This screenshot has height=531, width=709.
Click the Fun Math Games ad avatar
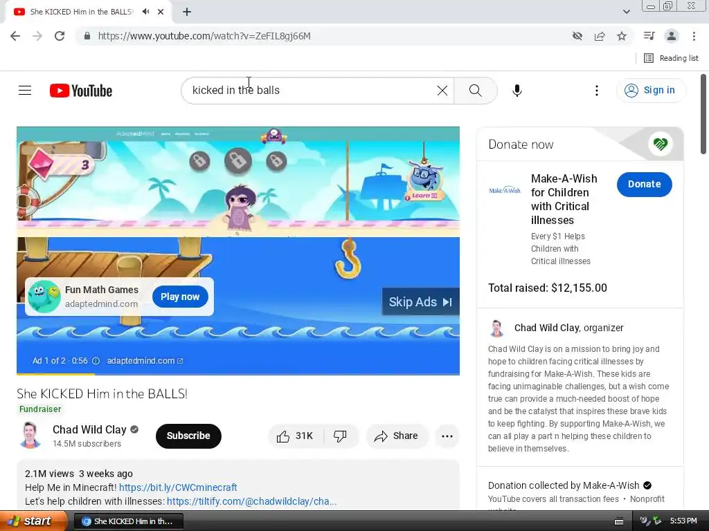44,297
